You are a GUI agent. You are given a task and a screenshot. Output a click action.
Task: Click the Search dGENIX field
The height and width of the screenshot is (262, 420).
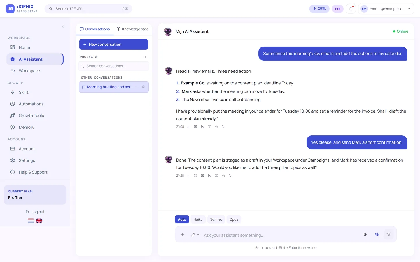click(88, 9)
